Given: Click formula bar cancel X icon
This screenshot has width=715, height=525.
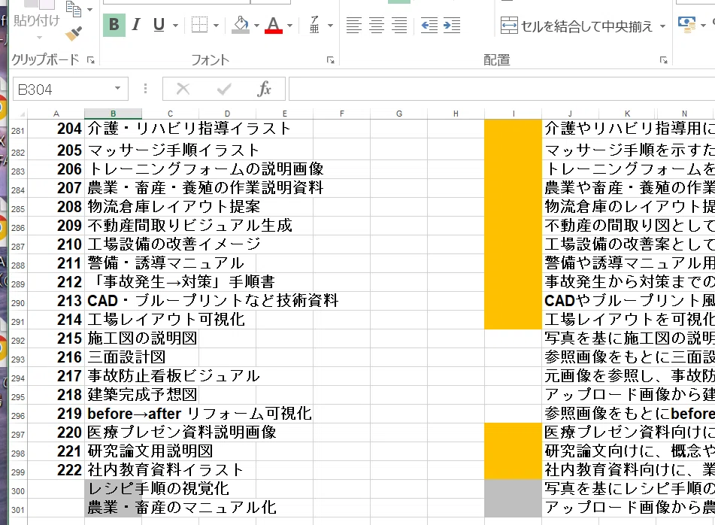Looking at the screenshot, I should coord(183,89).
